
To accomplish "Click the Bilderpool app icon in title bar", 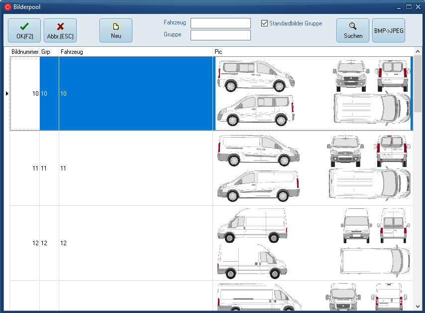I will [x=7, y=7].
